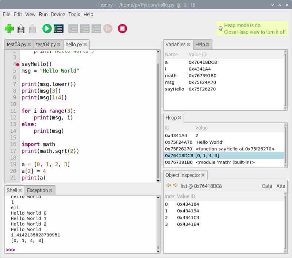Show Data view in the Object inspector
The height and width of the screenshot is (258, 292).
[267, 186]
